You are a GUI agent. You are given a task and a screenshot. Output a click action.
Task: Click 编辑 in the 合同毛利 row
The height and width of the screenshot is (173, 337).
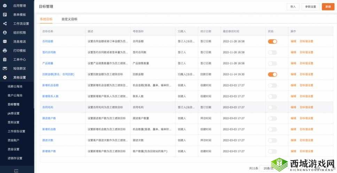pyautogui.click(x=293, y=107)
